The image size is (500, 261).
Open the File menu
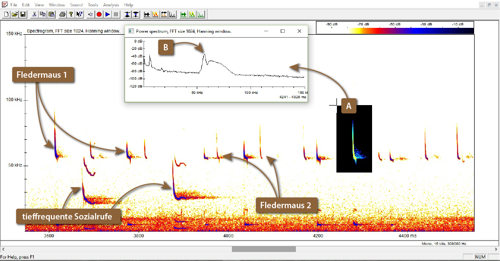(x=14, y=4)
